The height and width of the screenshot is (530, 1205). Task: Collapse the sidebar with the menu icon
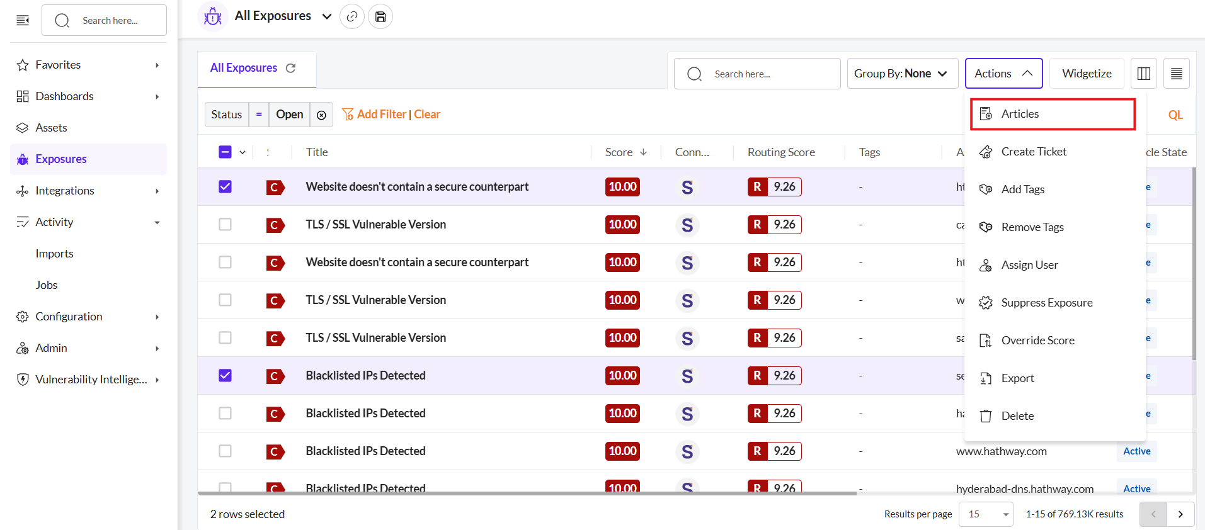point(23,21)
